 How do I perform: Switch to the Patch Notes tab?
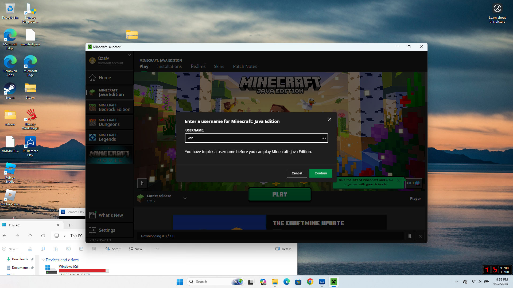coord(245,66)
